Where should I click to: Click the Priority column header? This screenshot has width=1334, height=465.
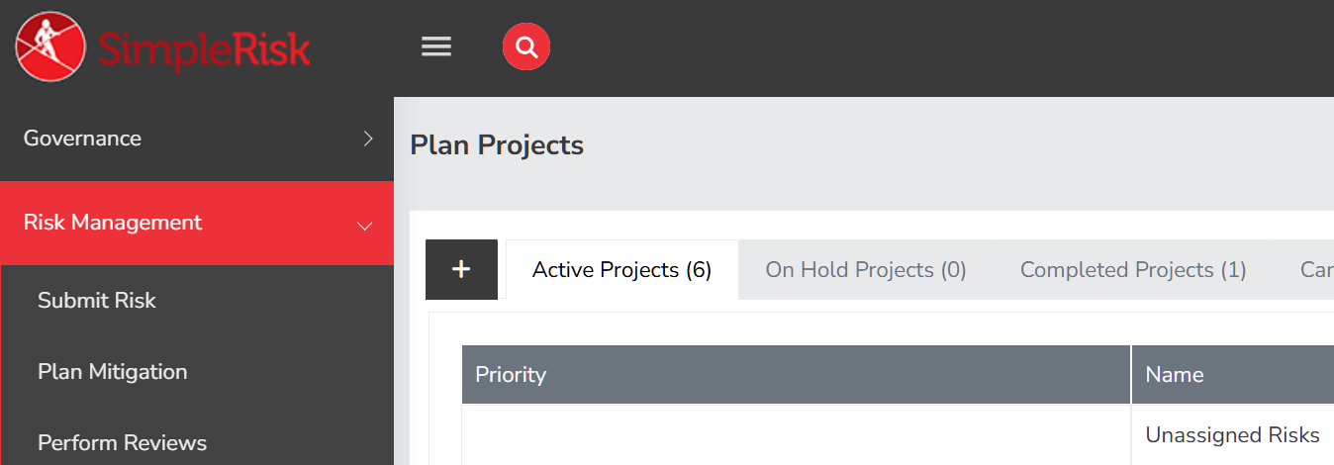point(511,375)
